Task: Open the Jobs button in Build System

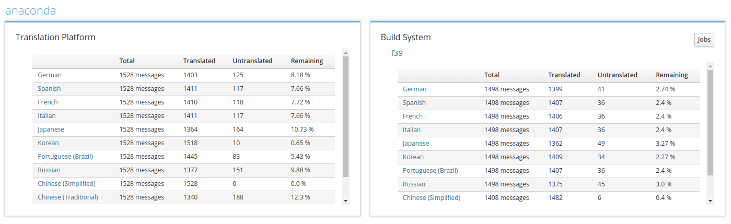Action: [704, 40]
